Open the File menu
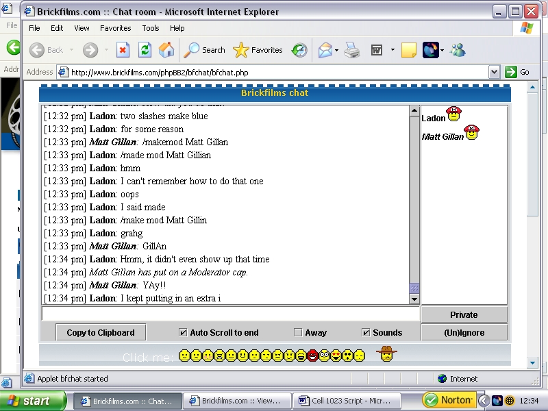Image resolution: width=548 pixels, height=411 pixels. (x=34, y=28)
